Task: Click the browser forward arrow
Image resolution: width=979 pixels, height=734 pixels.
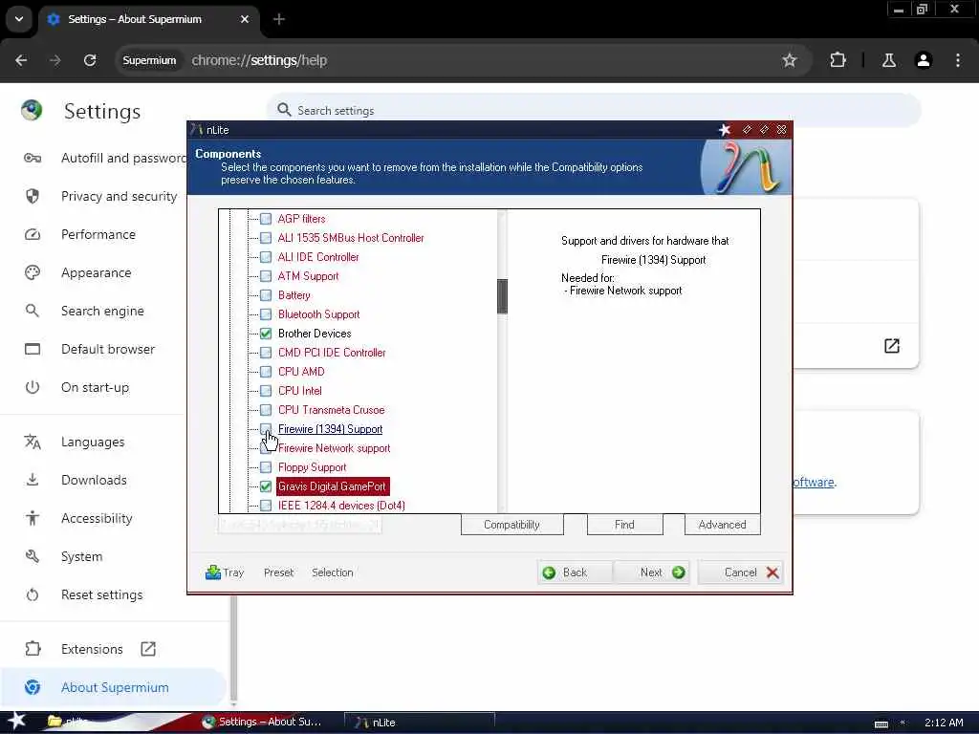Action: pyautogui.click(x=55, y=60)
